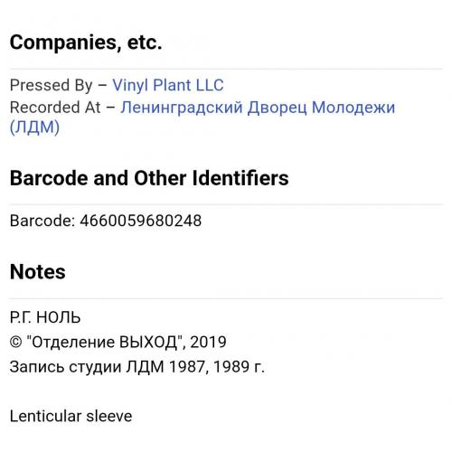Click the 1989 г. text
This screenshot has height=452, width=452.
coord(240,367)
